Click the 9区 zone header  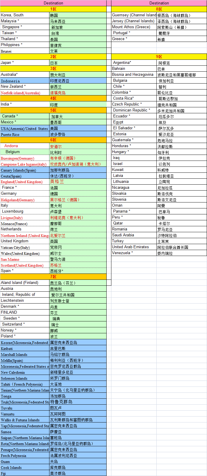(x=159, y=56)
